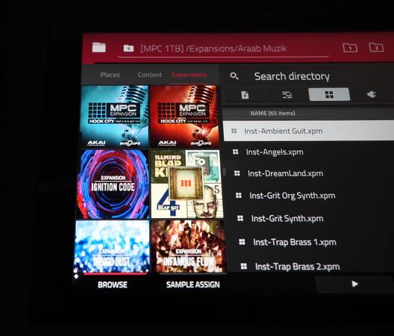The image size is (394, 336).
Task: Switch to the Content tab
Action: coord(149,75)
